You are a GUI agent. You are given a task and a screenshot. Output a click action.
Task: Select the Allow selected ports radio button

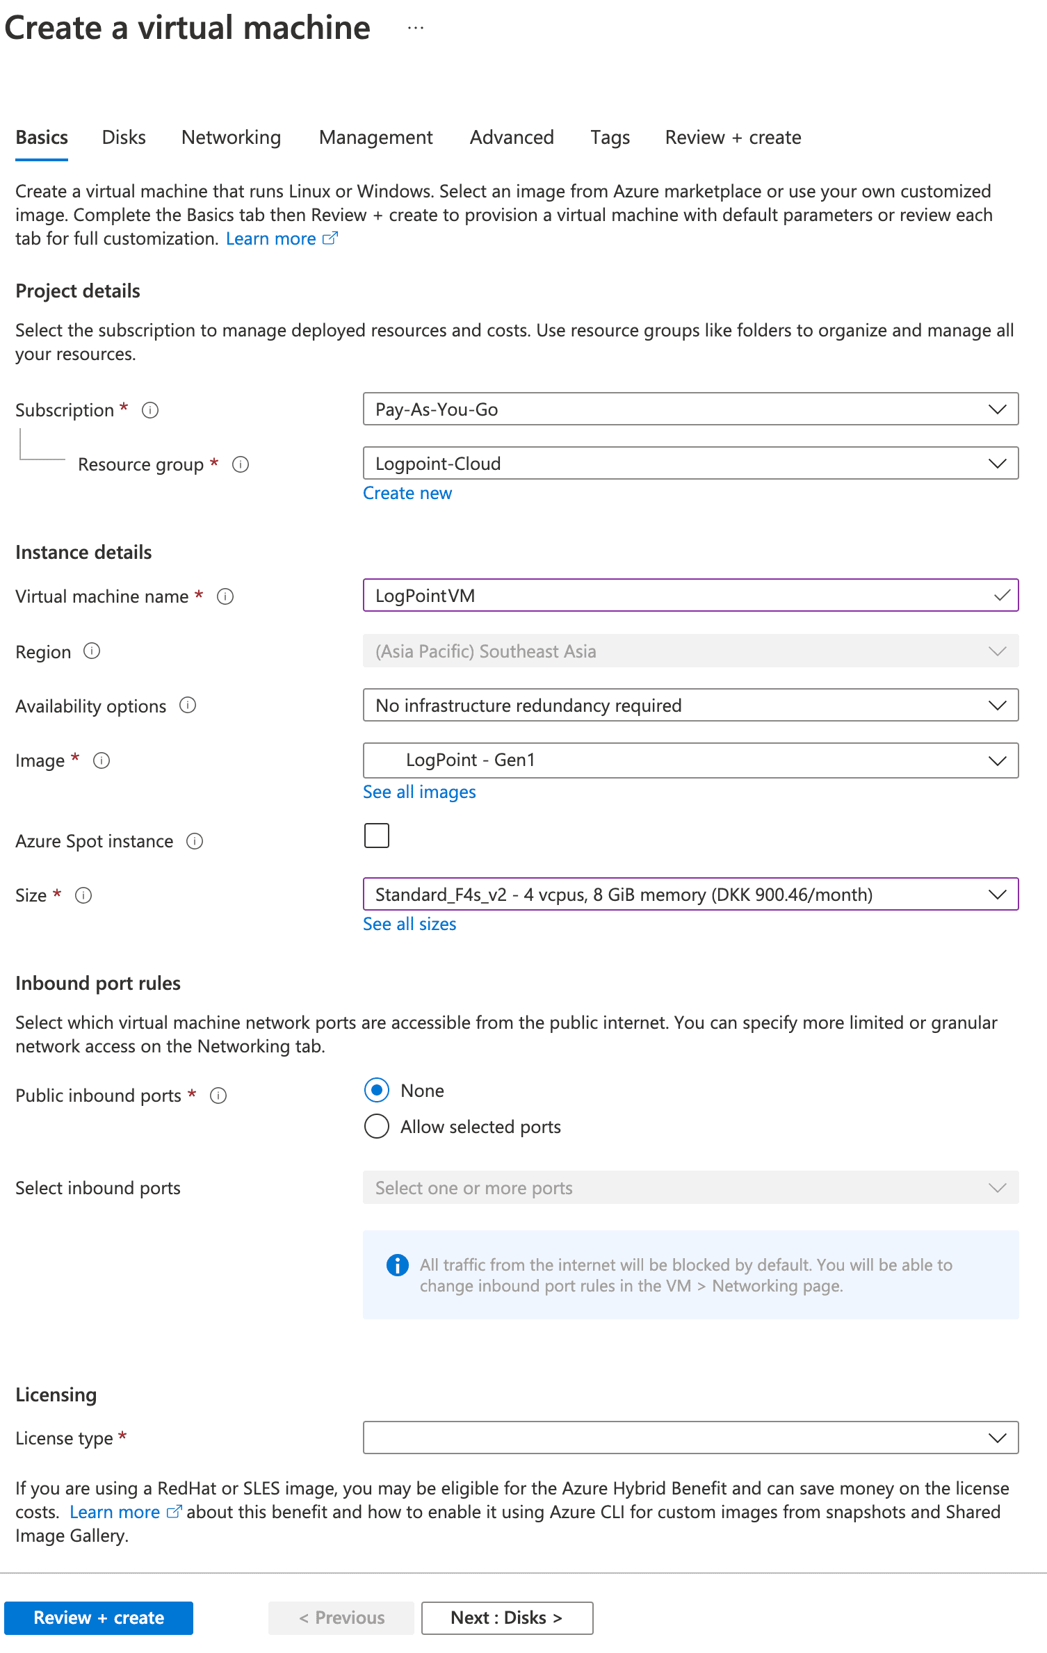point(376,1126)
